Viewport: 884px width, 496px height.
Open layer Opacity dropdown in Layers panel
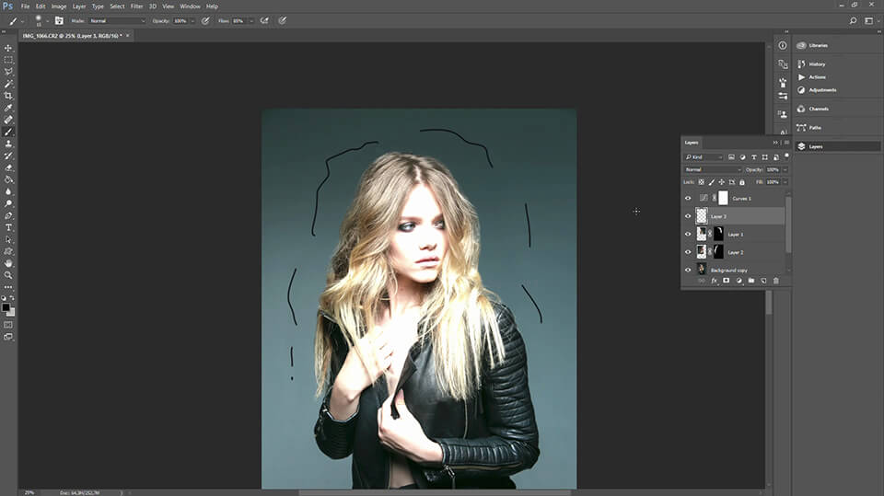[x=785, y=169]
